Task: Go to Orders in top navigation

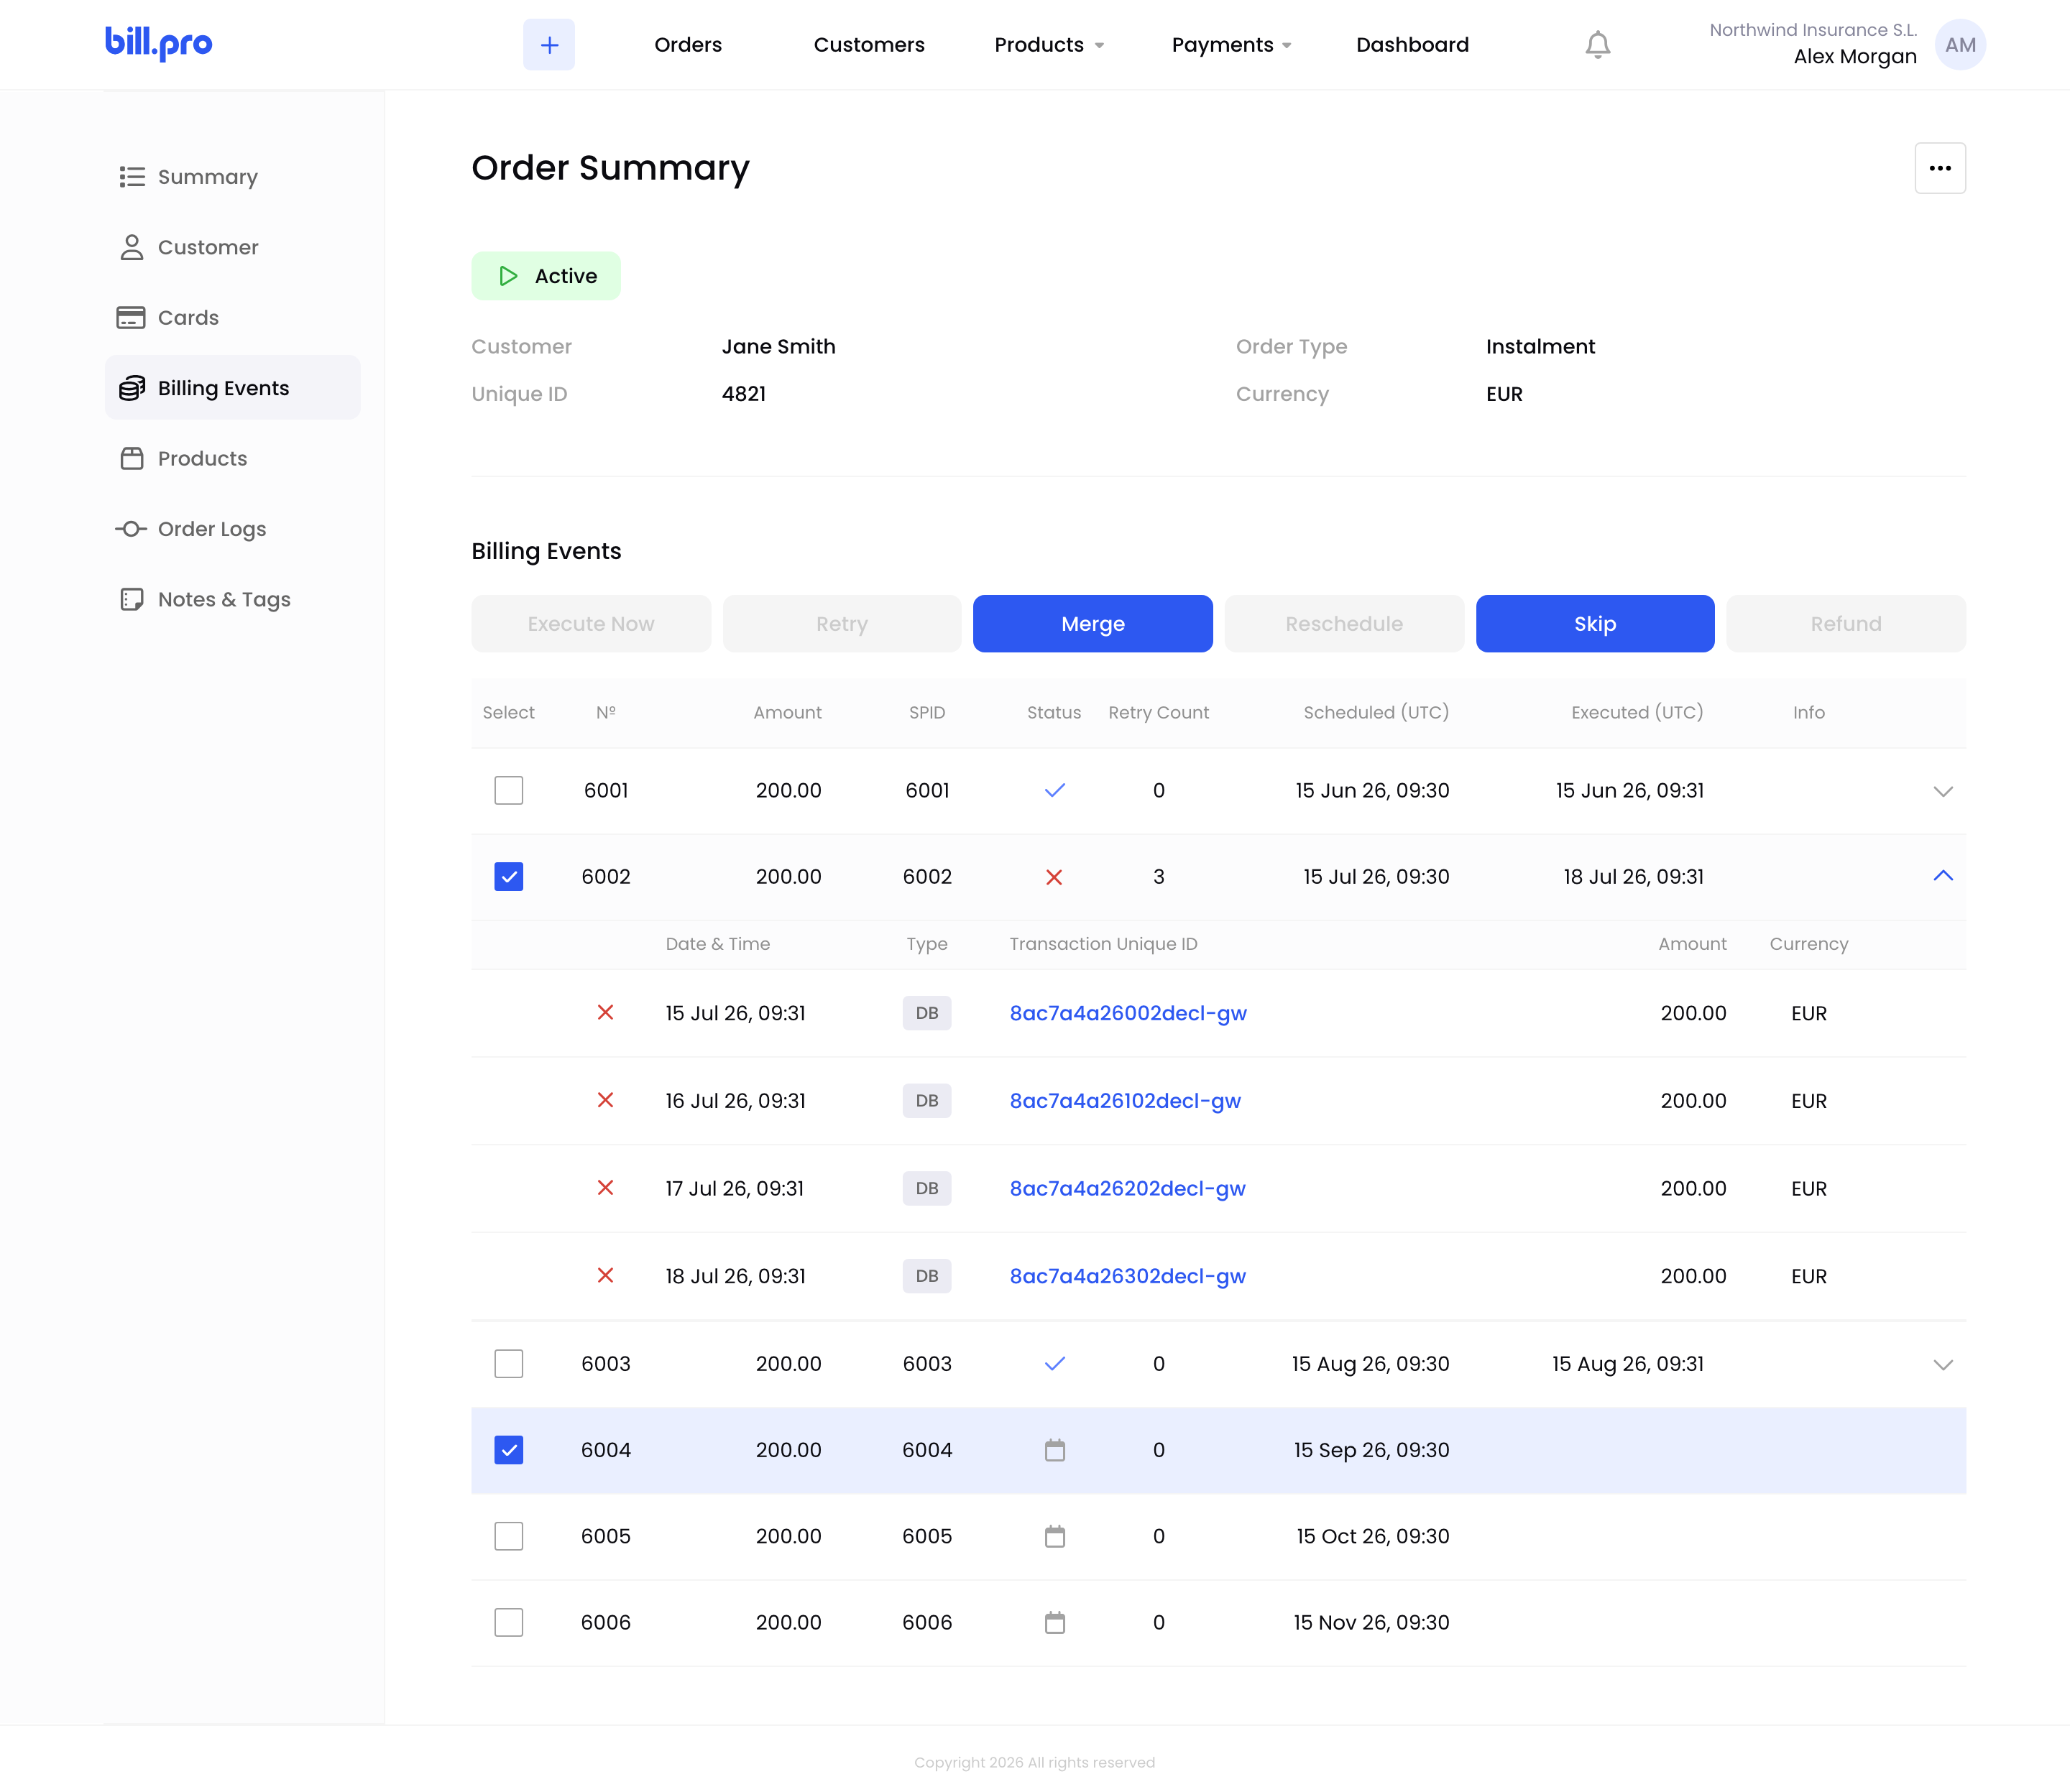Action: click(x=689, y=45)
